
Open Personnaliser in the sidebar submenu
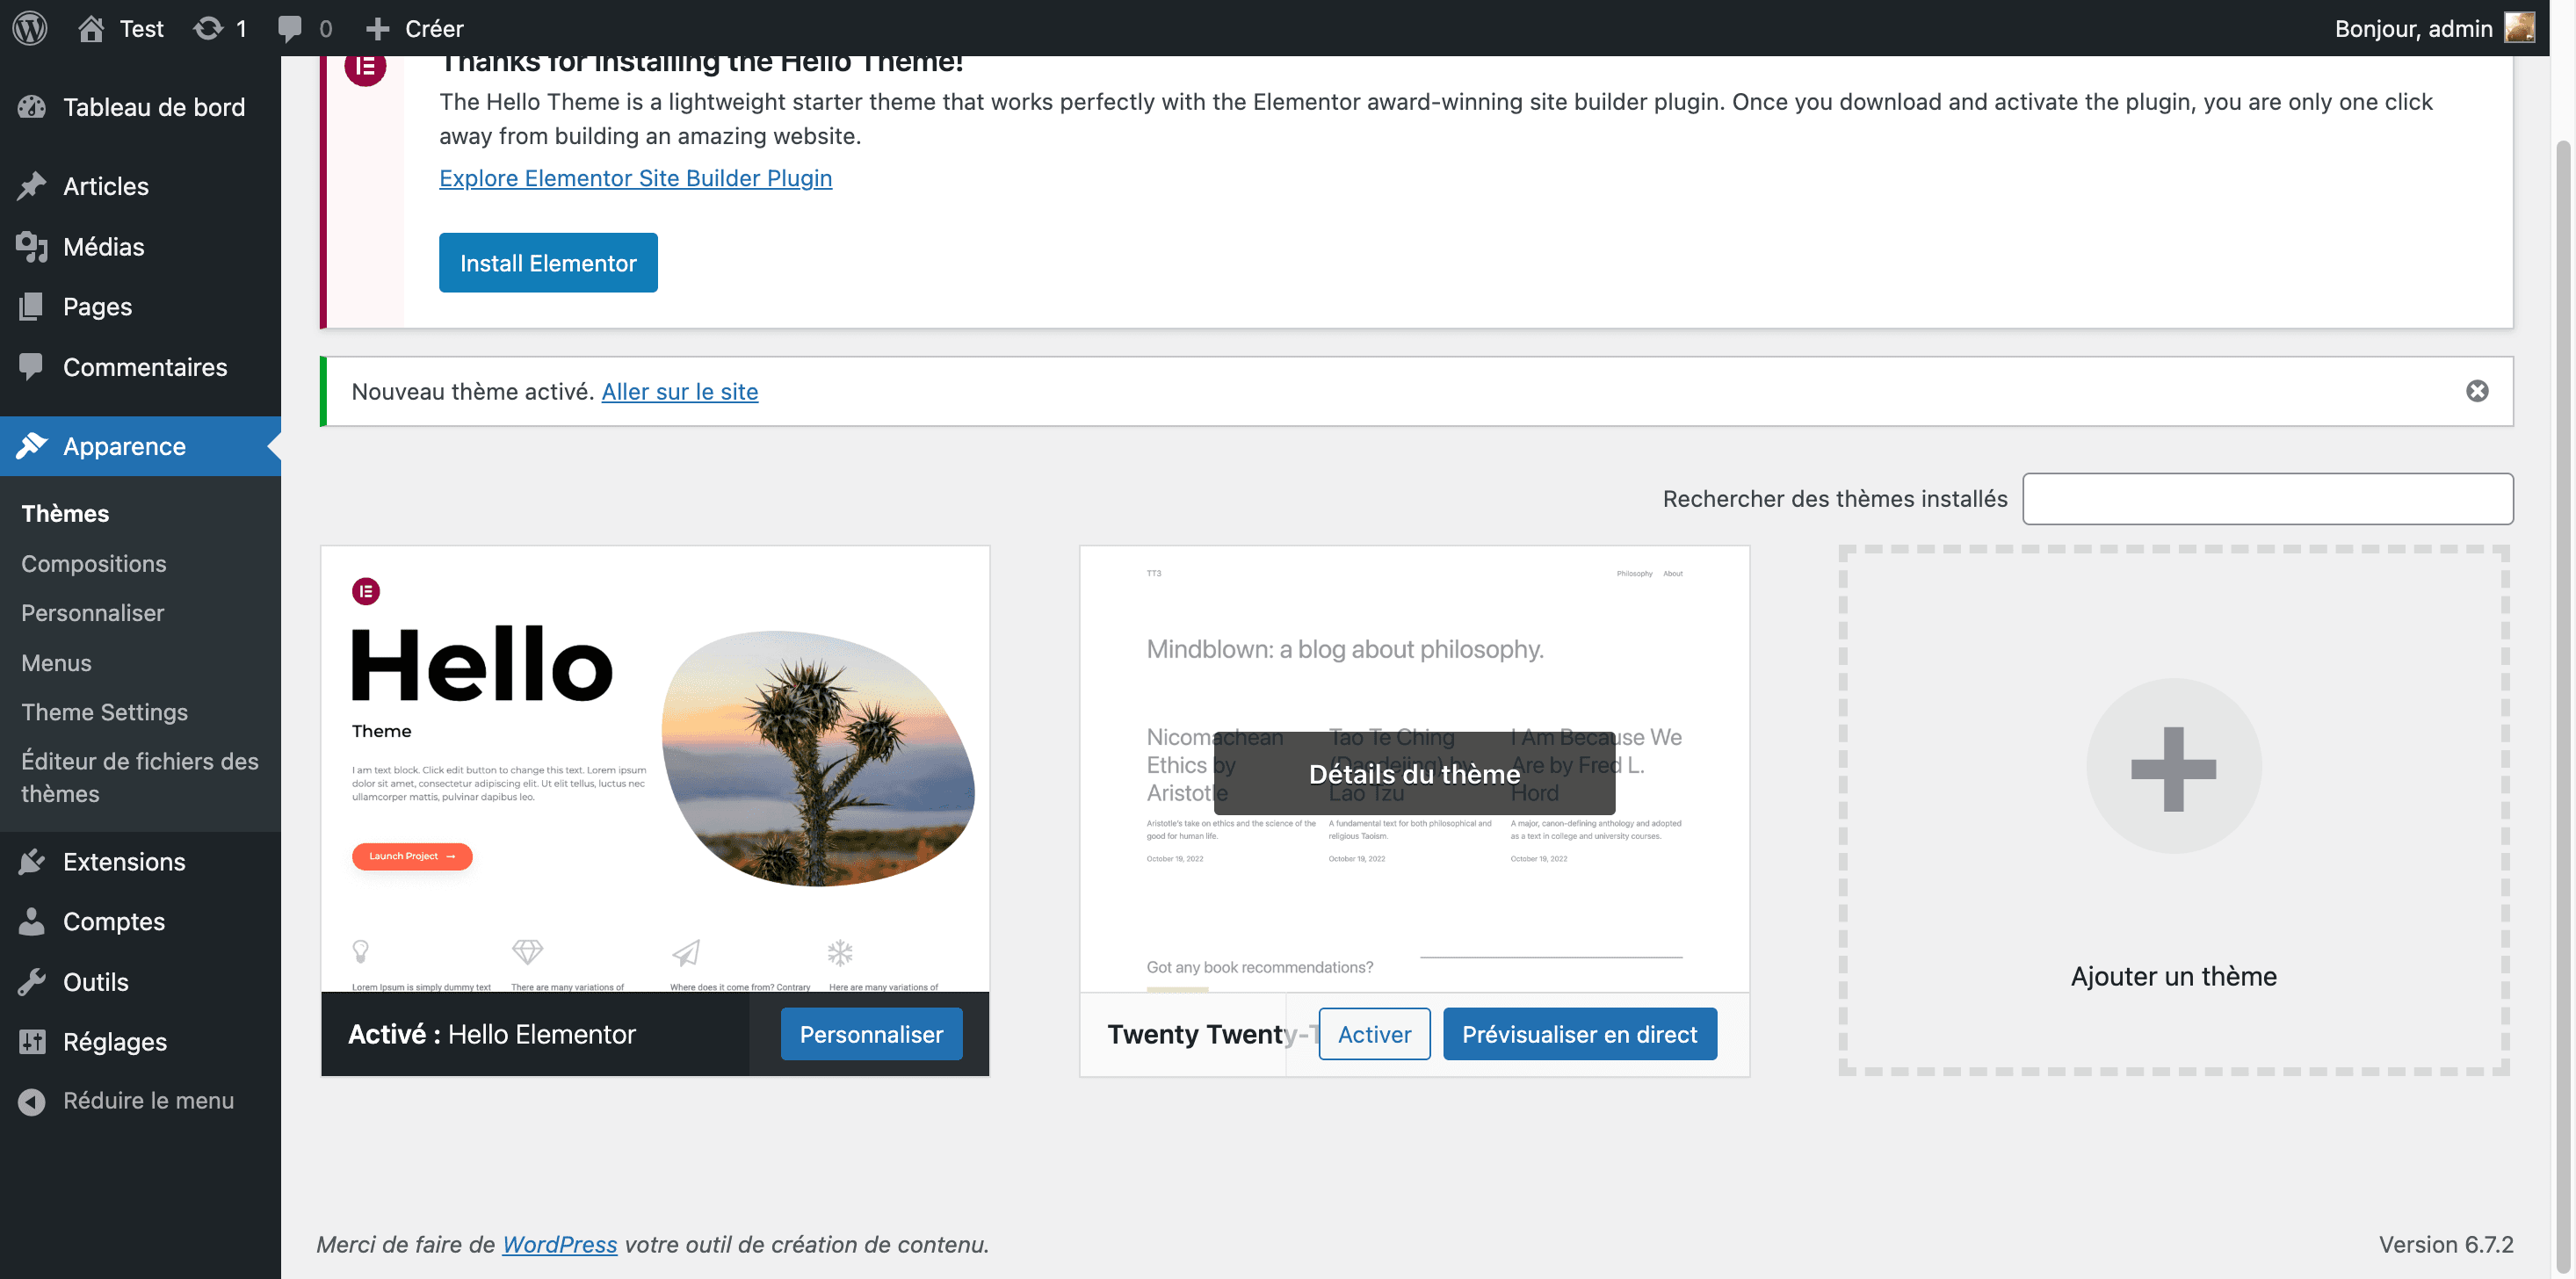pyautogui.click(x=93, y=613)
